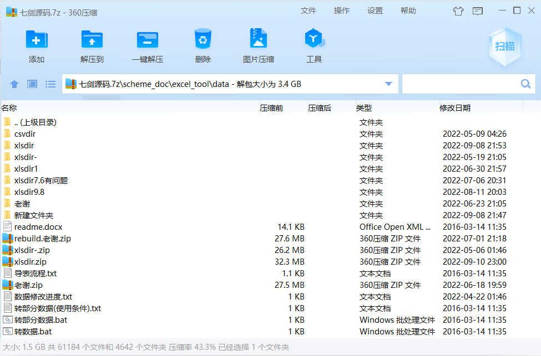This screenshot has height=356, width=541.
Task: Sort by the 压缩后 column header
Action: [x=320, y=108]
